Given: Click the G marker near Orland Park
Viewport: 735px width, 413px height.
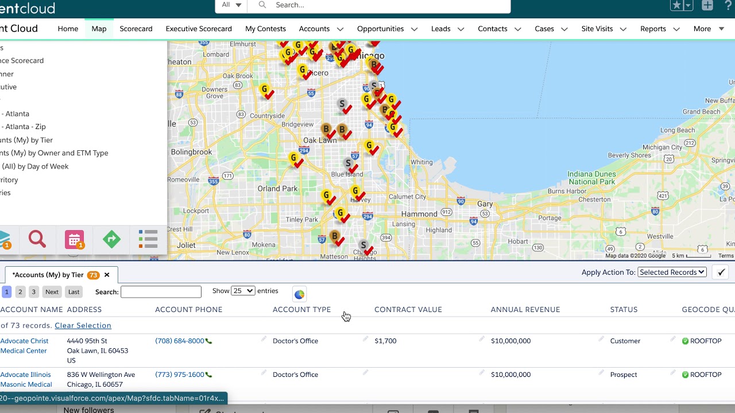Looking at the screenshot, I should (294, 158).
